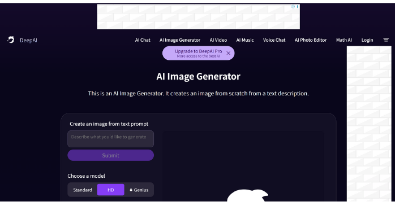Click the generator description sentence below heading

198,94
